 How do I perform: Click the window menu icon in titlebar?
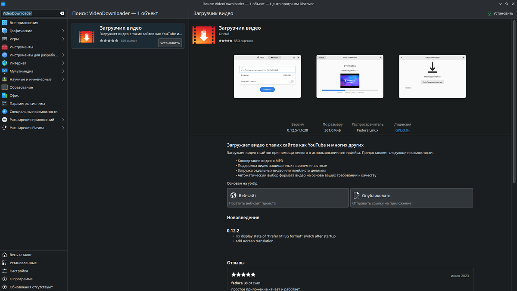(3, 4)
